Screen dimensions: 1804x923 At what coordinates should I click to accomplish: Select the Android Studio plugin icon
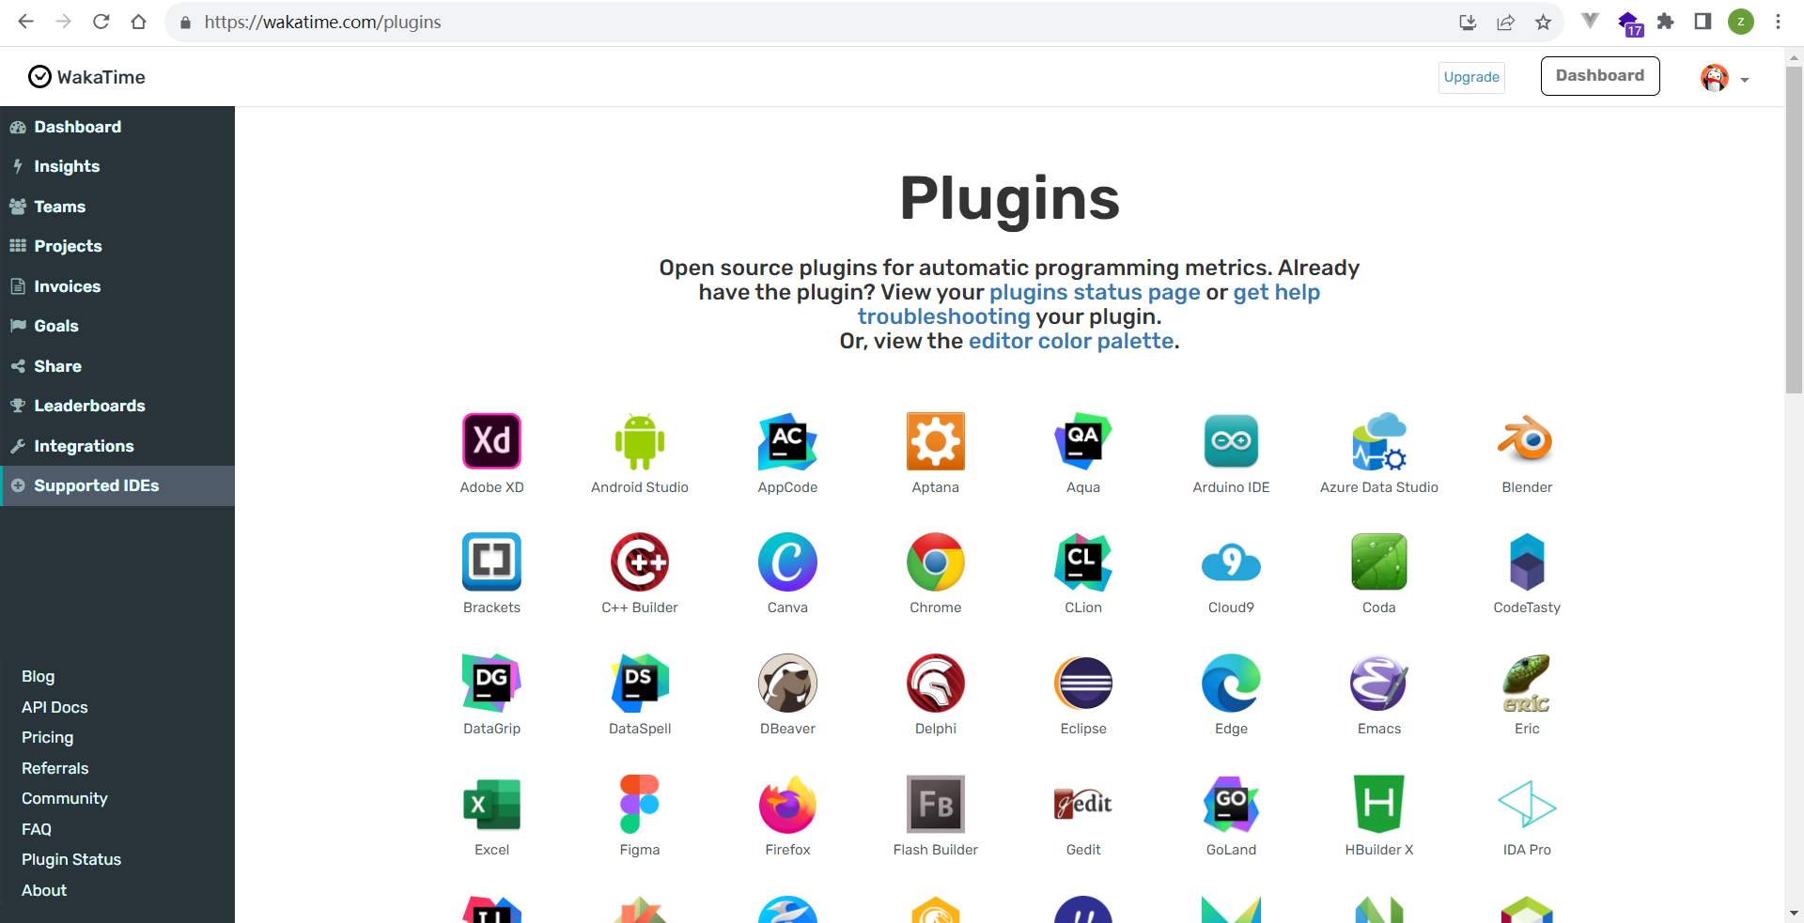(640, 441)
